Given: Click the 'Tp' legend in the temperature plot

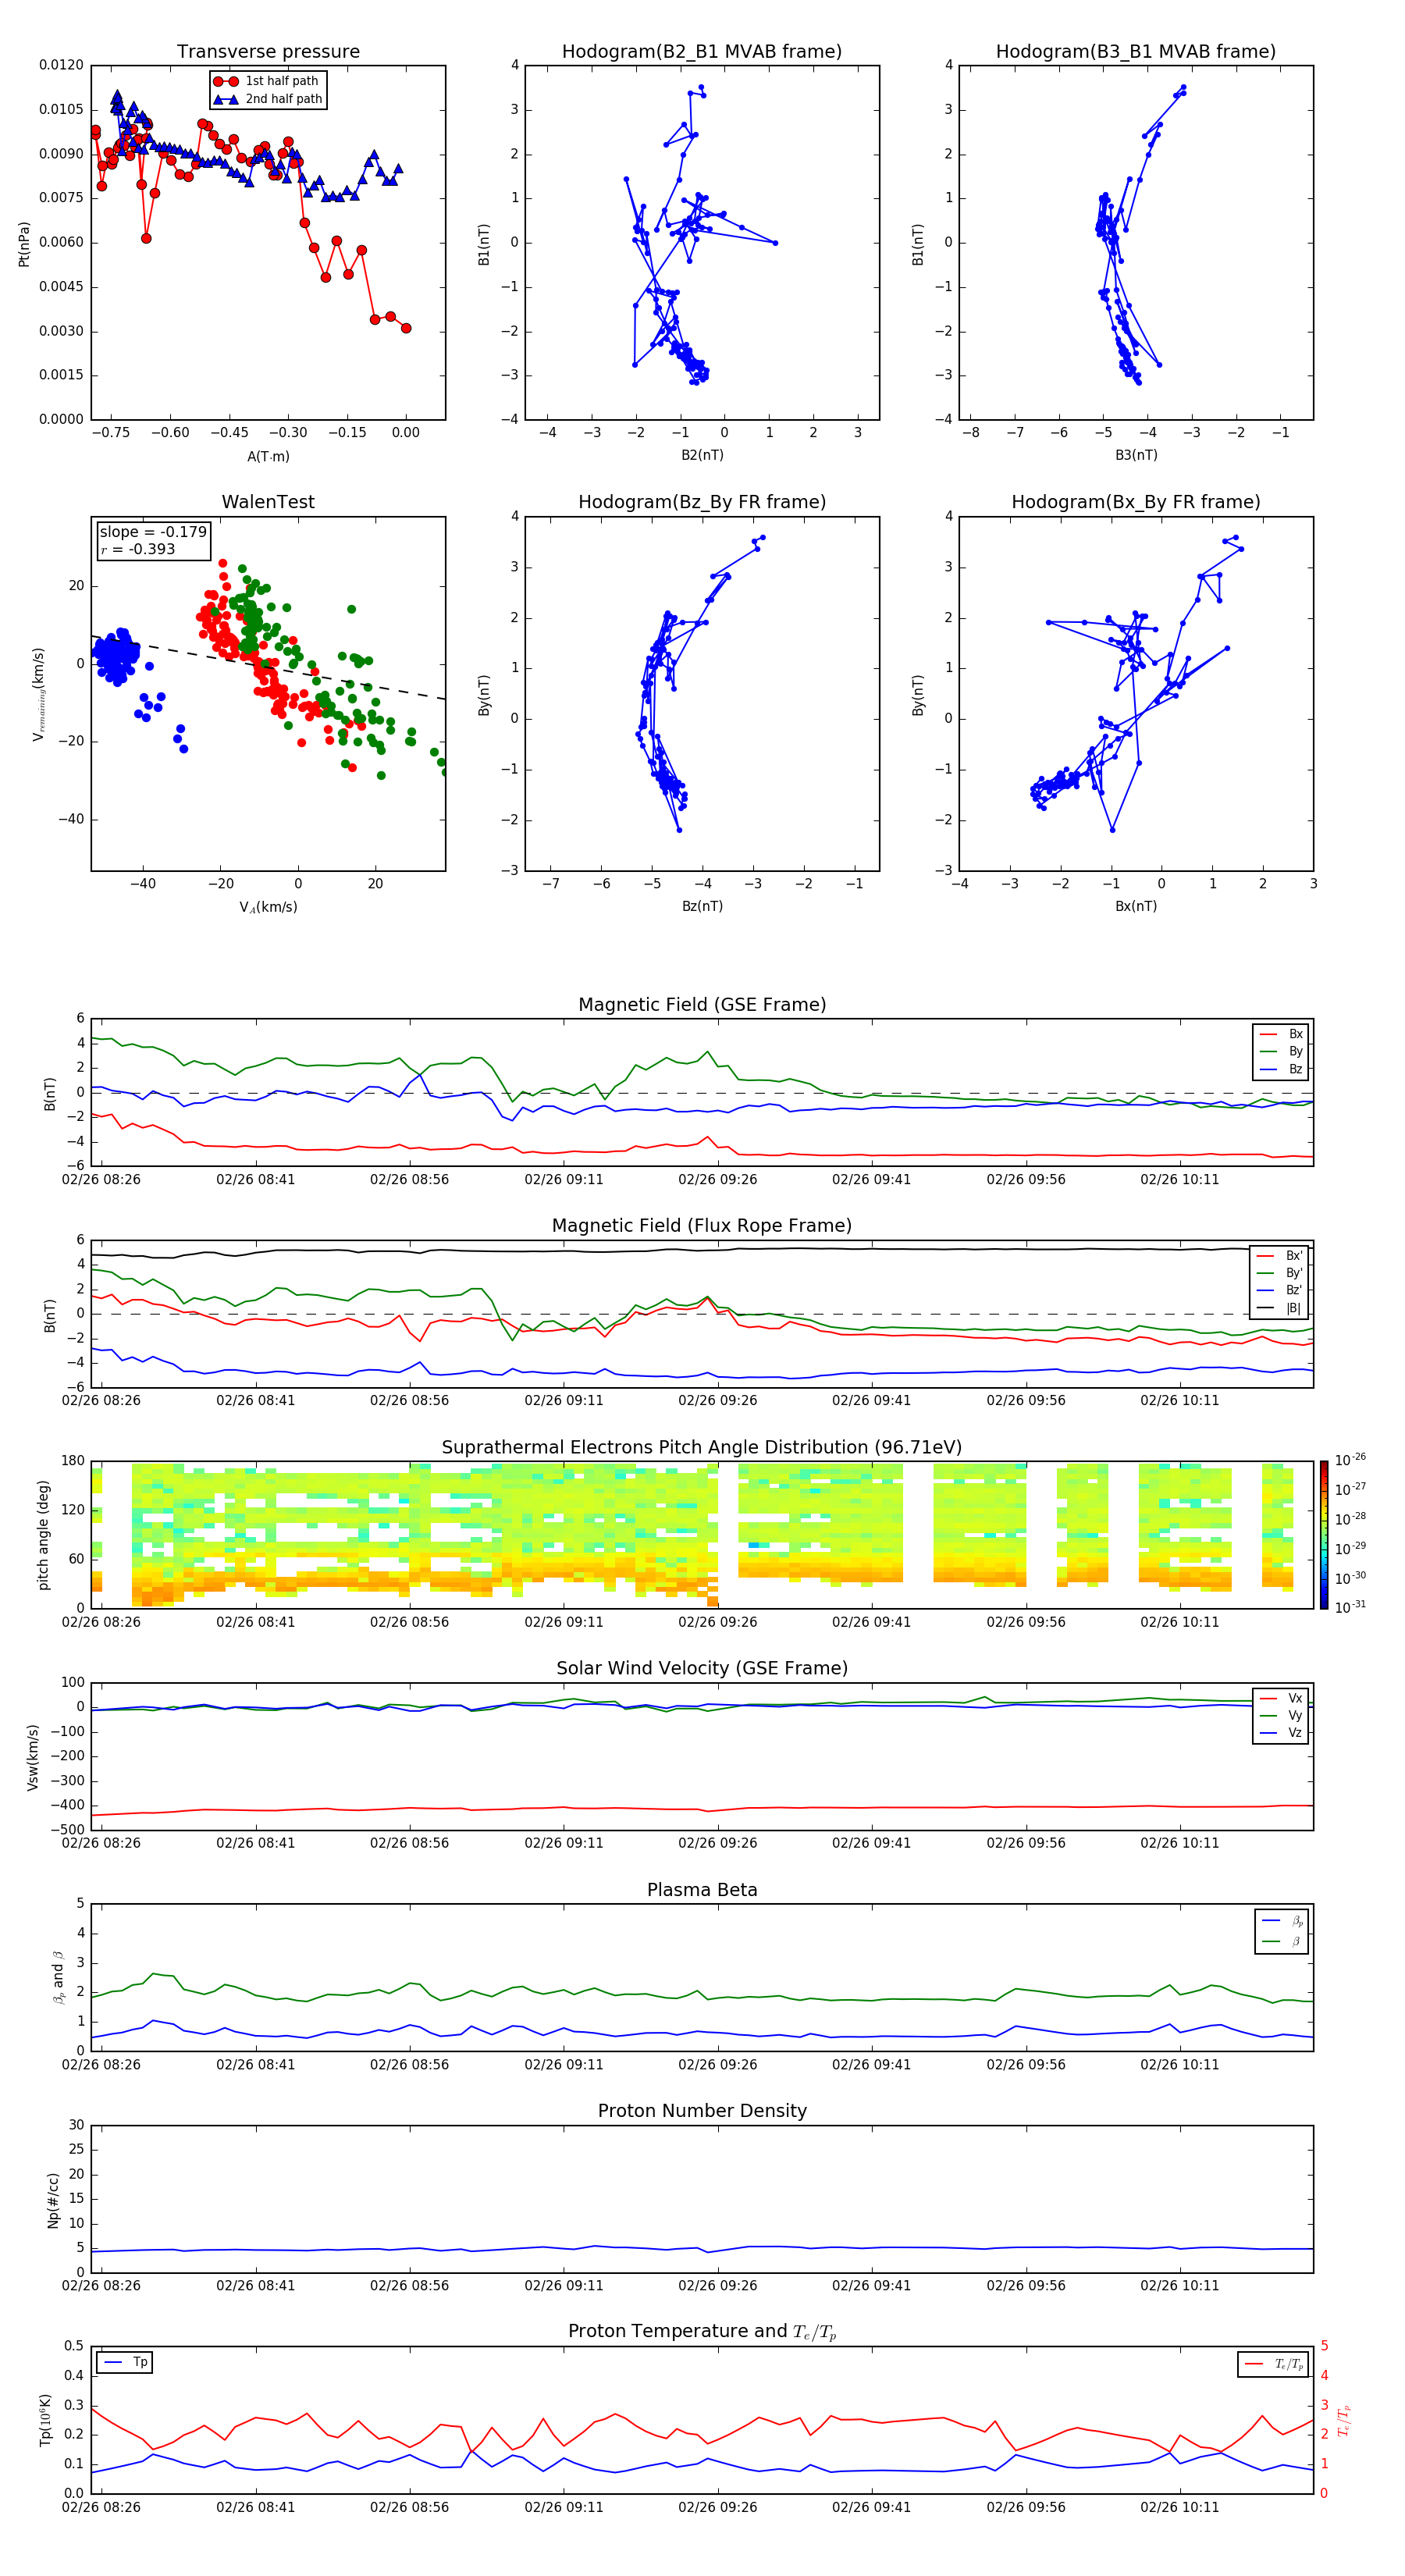Looking at the screenshot, I should coord(124,2362).
